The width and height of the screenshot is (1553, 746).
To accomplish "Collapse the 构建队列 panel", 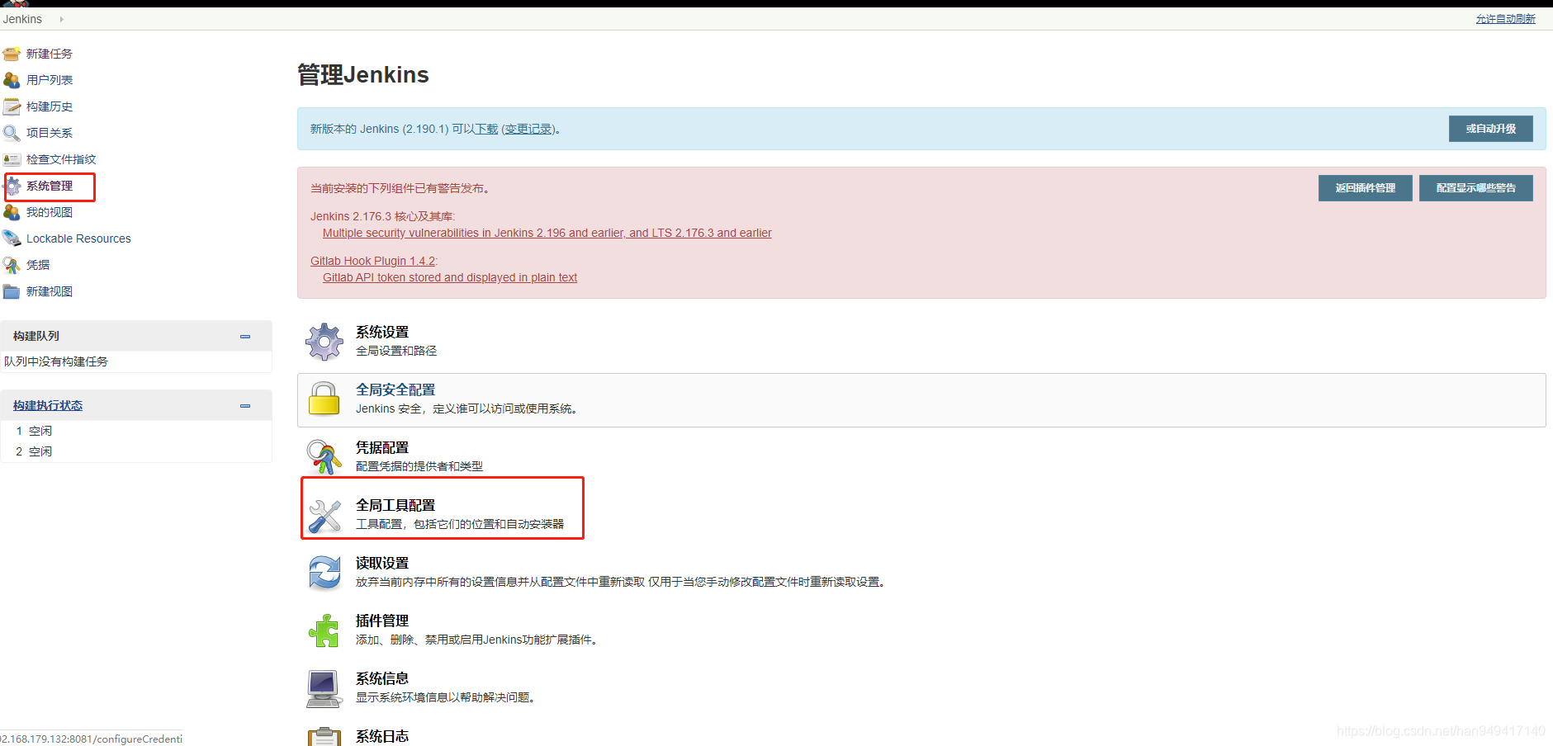I will 245,337.
